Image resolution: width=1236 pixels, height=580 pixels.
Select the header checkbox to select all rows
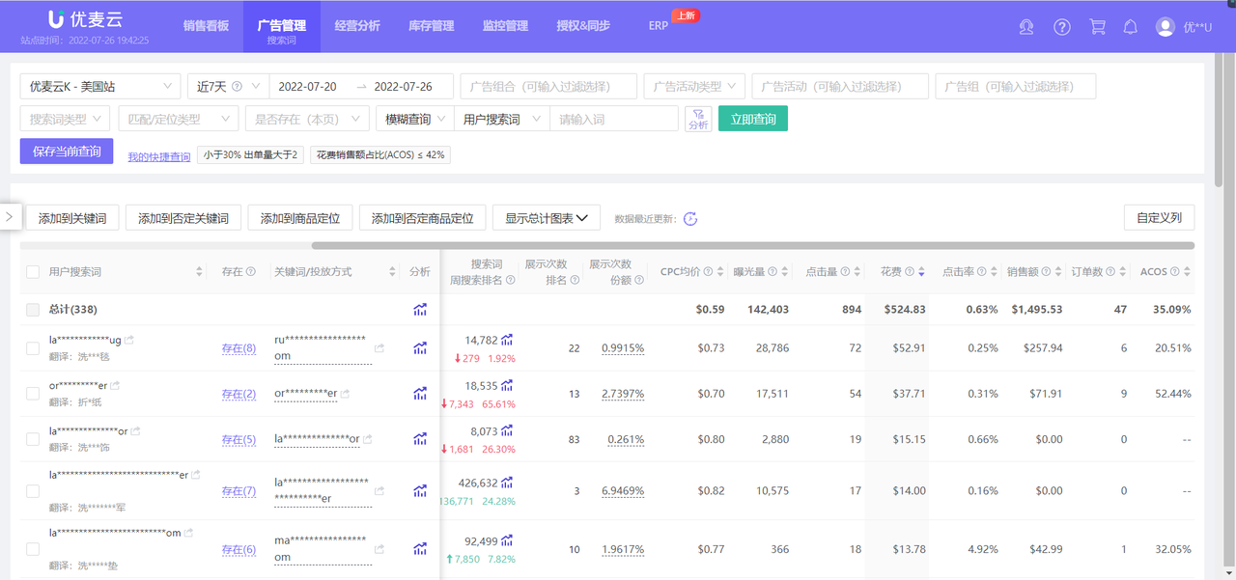pyautogui.click(x=32, y=271)
